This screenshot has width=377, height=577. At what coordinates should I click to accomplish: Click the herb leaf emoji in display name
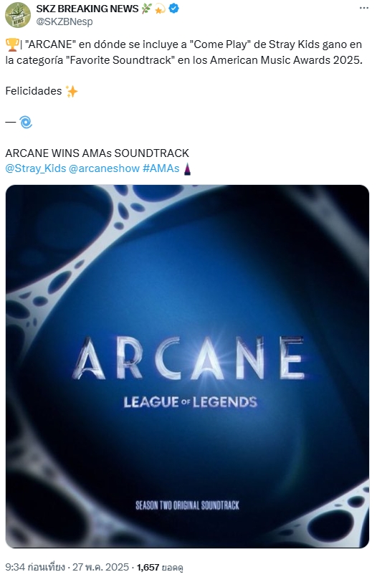[x=146, y=9]
